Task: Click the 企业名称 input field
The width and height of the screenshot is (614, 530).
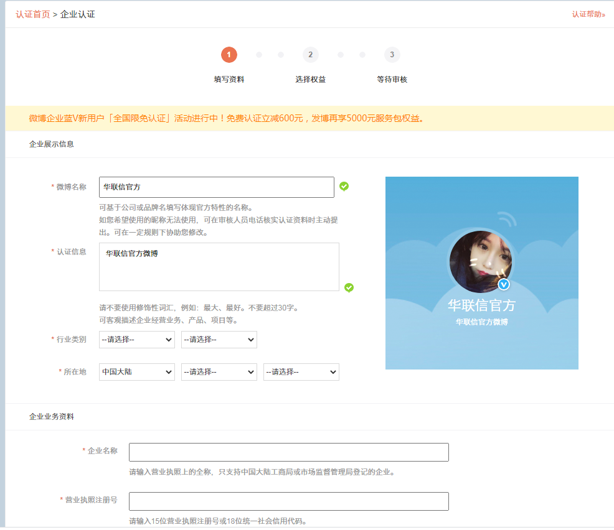Action: pyautogui.click(x=288, y=453)
